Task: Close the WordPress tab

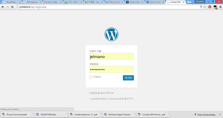Action: click(x=20, y=2)
